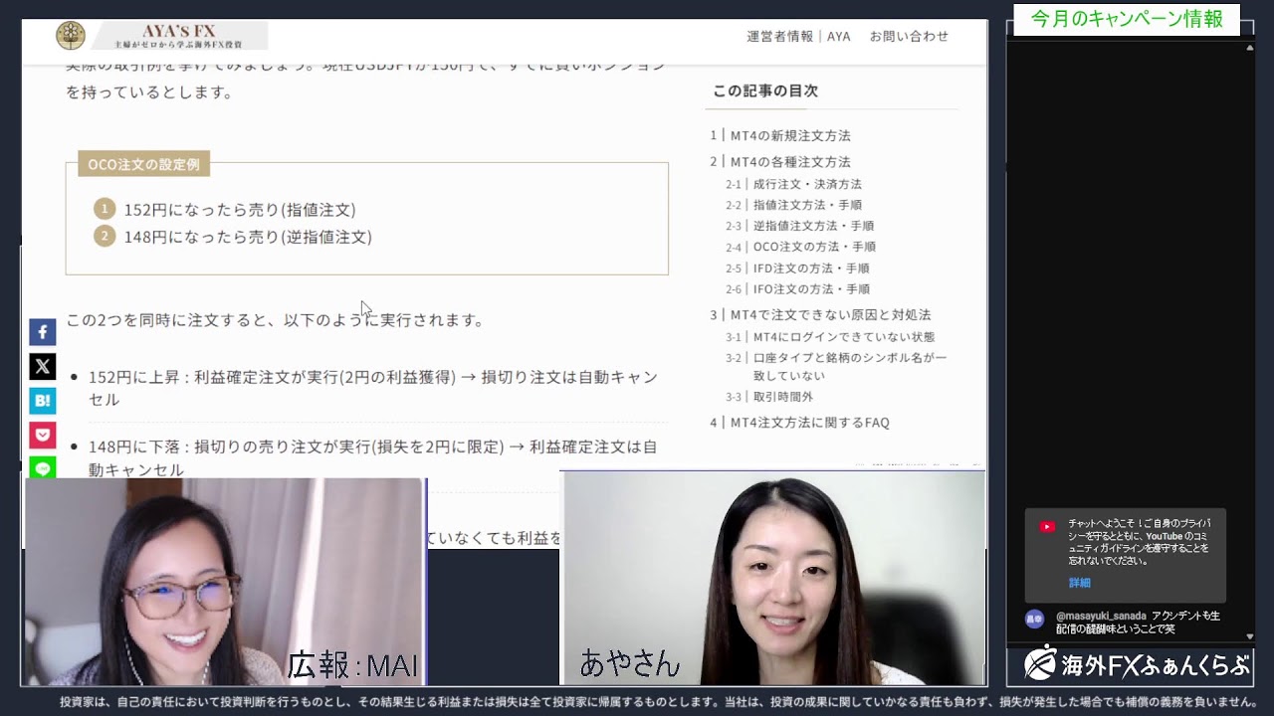Screen dimensions: 1274x716
Task: Select 成行注文・決済方法 in table of contents
Action: (807, 184)
